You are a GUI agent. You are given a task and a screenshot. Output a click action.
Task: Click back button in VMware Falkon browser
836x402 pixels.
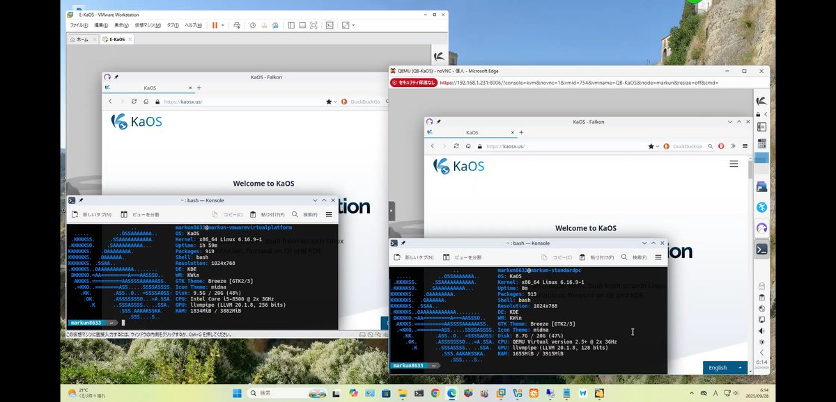coord(111,102)
